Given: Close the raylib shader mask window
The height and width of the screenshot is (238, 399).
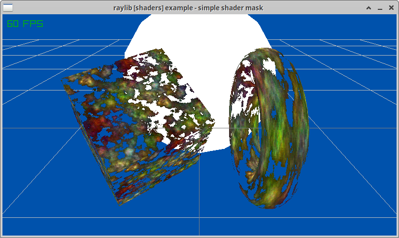Looking at the screenshot, I should click(392, 8).
